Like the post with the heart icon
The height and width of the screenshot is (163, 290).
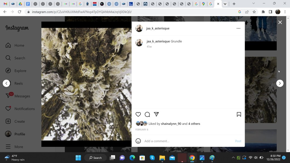[x=138, y=114]
